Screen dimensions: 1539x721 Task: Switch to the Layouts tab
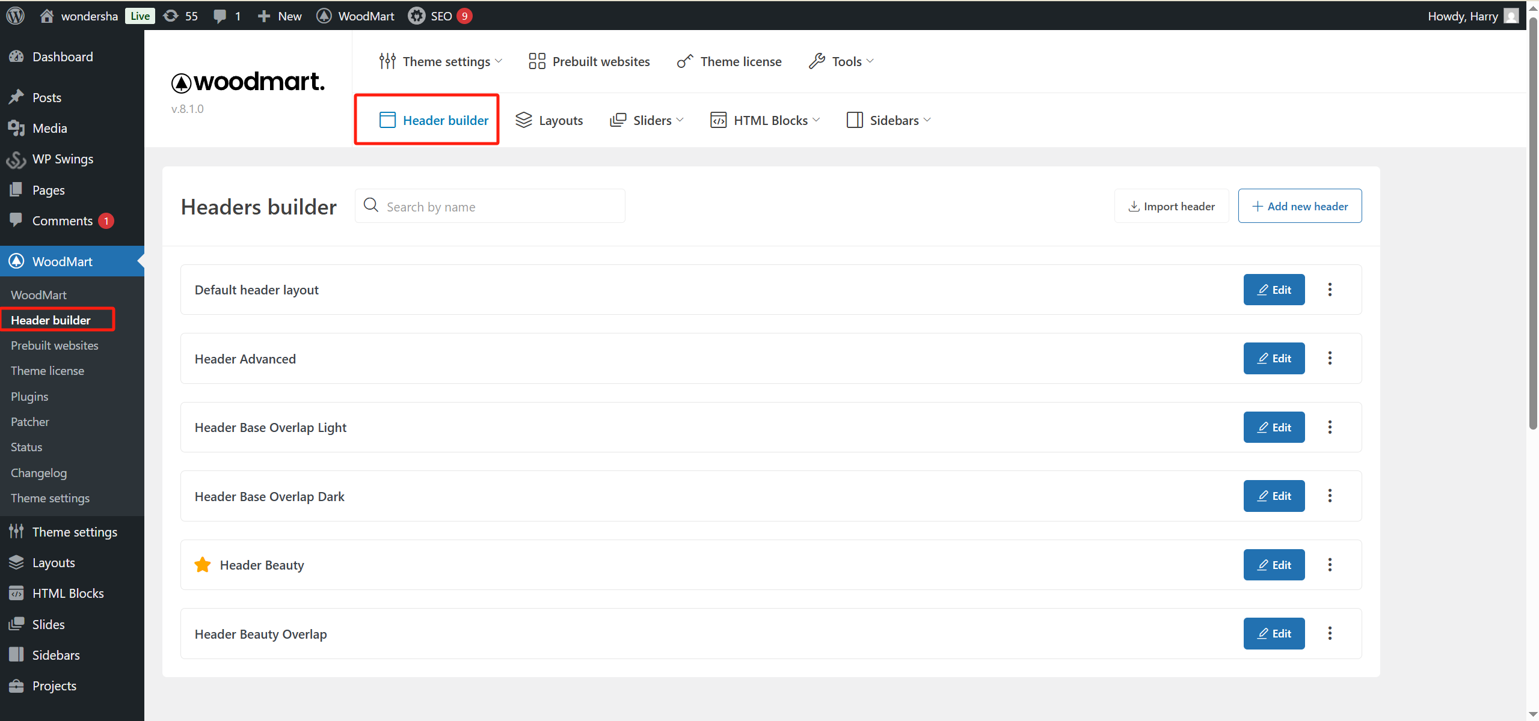[549, 120]
